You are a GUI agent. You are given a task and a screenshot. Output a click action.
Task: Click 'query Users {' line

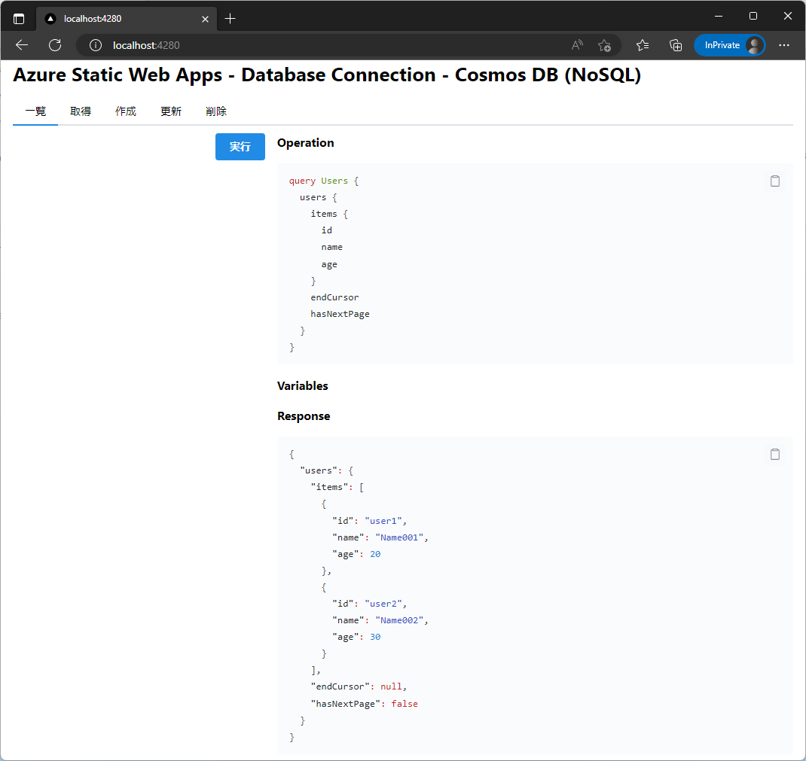[x=324, y=181]
